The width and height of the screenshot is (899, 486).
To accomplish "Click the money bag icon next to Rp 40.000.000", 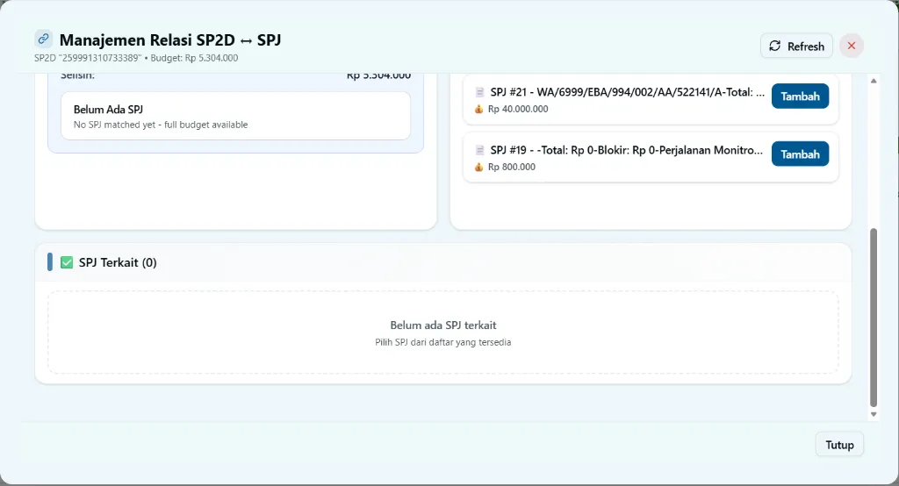I will (x=478, y=109).
